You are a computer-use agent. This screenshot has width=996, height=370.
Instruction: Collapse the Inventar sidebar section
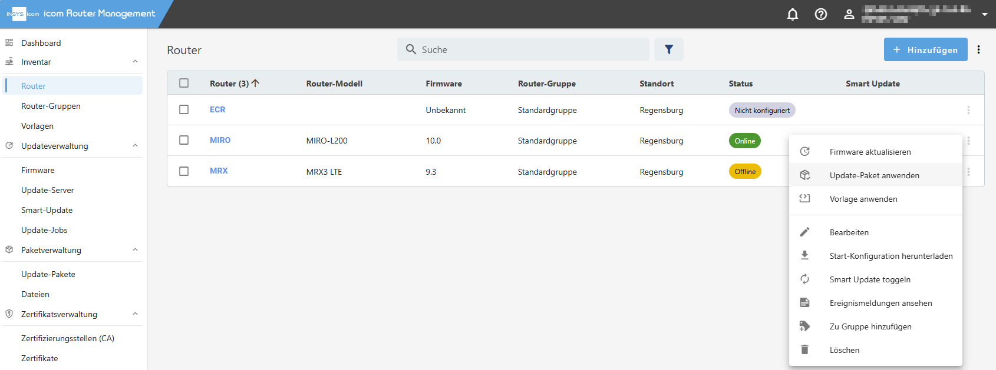[135, 62]
